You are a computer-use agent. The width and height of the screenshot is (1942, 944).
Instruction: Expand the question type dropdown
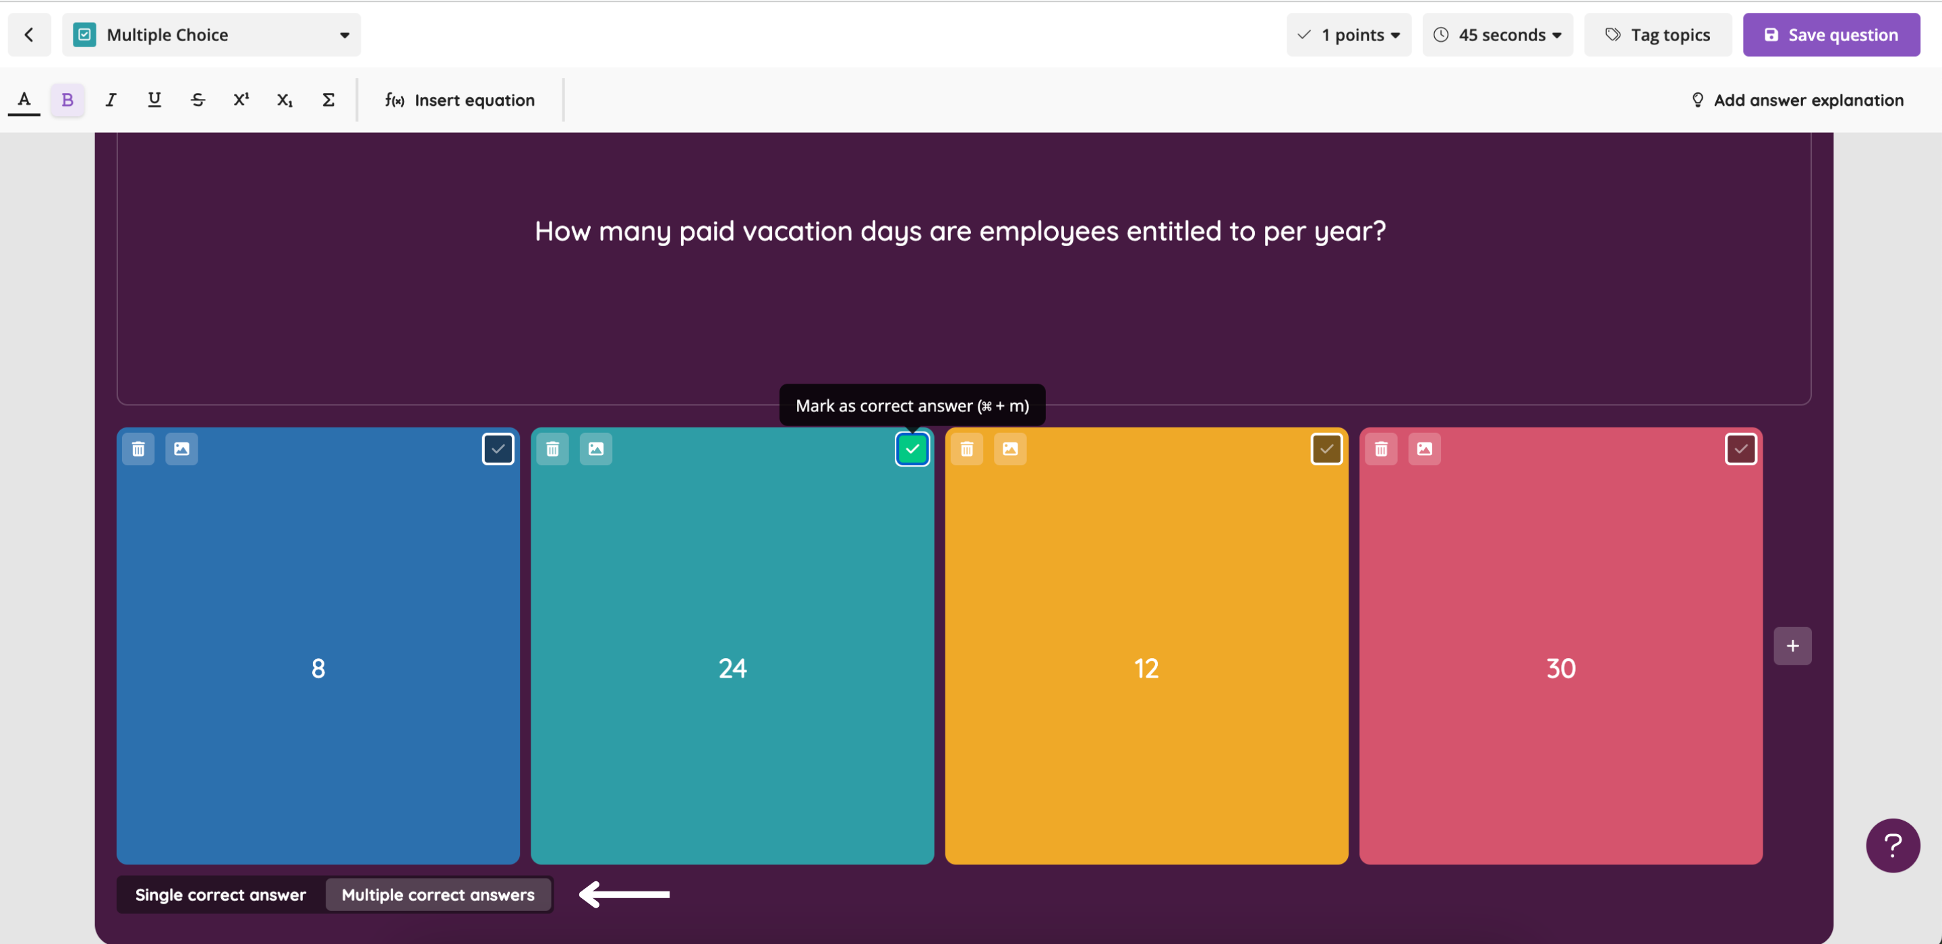[345, 34]
